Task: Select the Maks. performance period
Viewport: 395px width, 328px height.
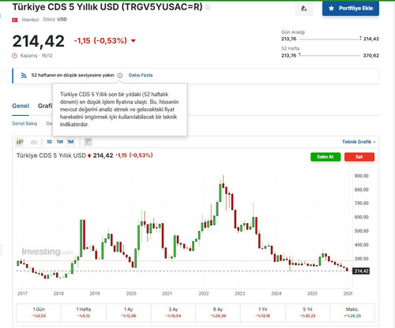Action: click(x=352, y=312)
